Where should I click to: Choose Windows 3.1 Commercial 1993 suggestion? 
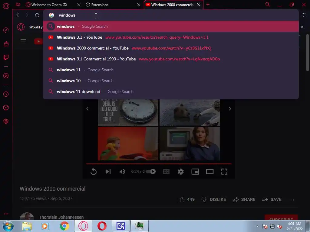171,59
